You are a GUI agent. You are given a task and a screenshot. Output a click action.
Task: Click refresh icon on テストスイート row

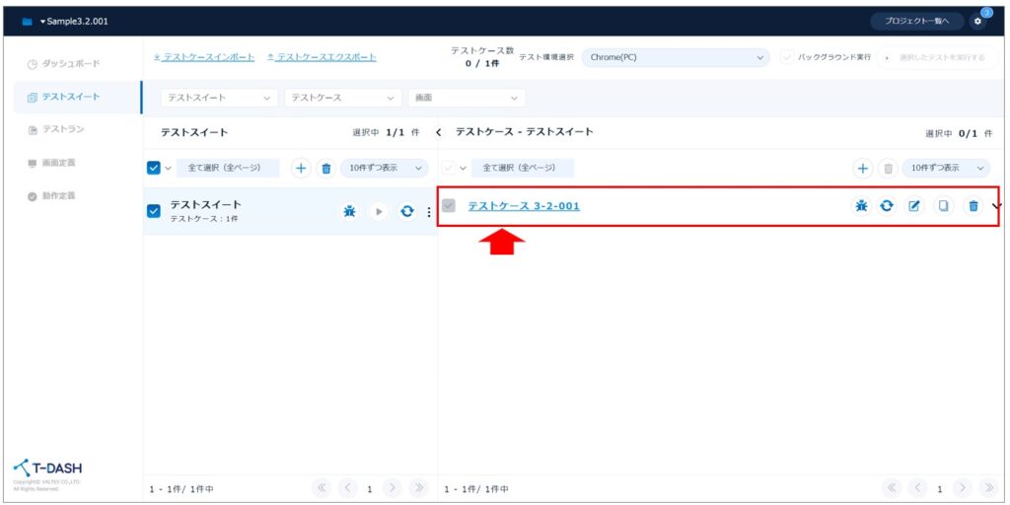click(x=406, y=212)
